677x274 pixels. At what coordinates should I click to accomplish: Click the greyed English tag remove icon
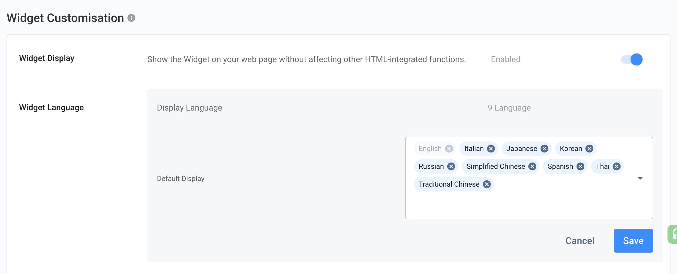449,149
